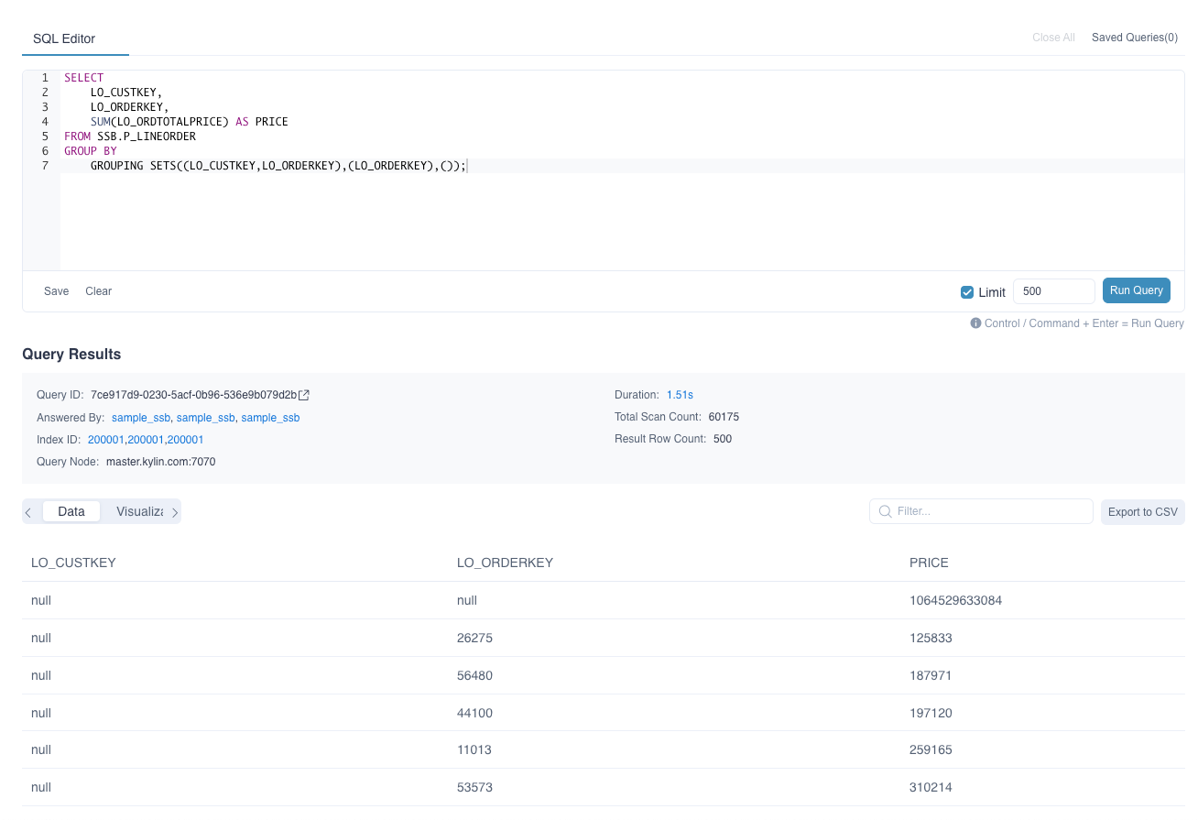This screenshot has height=820, width=1198.
Task: Click the info icon beside shortcut hint
Action: click(x=975, y=323)
